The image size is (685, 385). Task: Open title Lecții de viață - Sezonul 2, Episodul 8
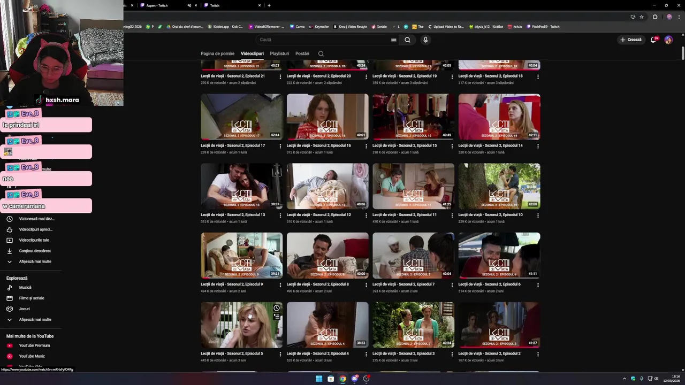coord(318,284)
